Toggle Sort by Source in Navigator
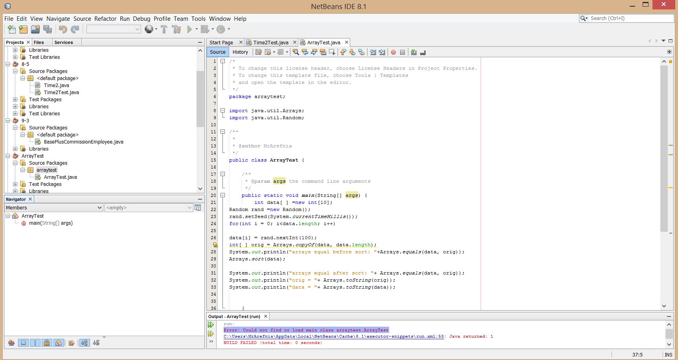The image size is (678, 360). 96,343
